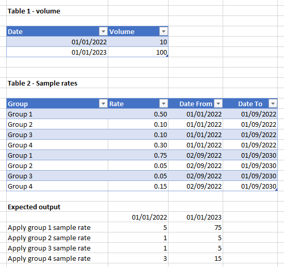Click the value 5 in the Apply group 3 row
This screenshot has height=267, width=284.
[196, 248]
